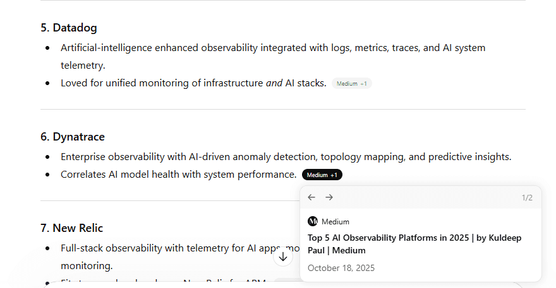
Task: Click the 5. Datadog heading
Action: coord(69,28)
